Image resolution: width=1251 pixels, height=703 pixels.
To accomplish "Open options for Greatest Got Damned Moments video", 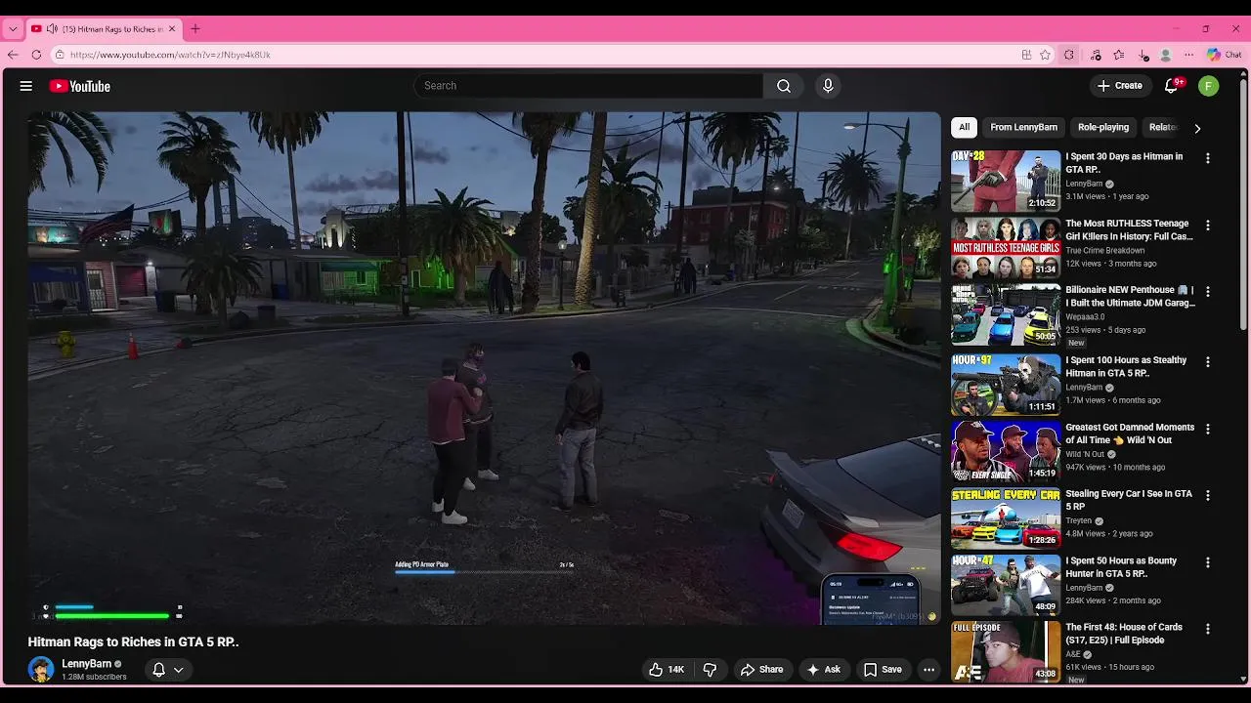I will 1208,429.
